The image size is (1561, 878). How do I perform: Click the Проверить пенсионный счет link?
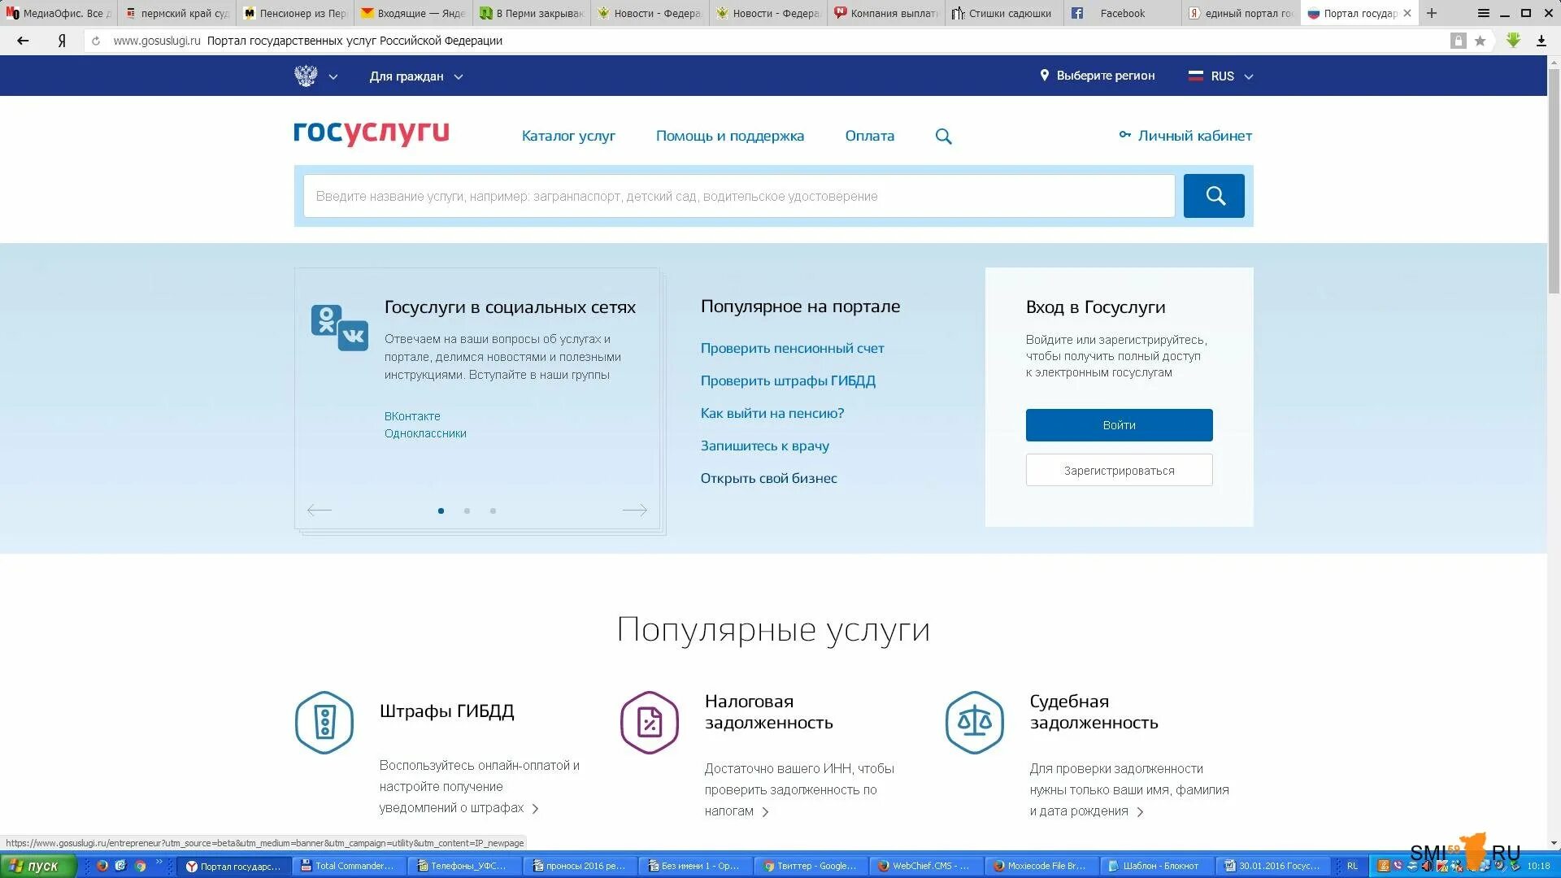click(x=791, y=347)
